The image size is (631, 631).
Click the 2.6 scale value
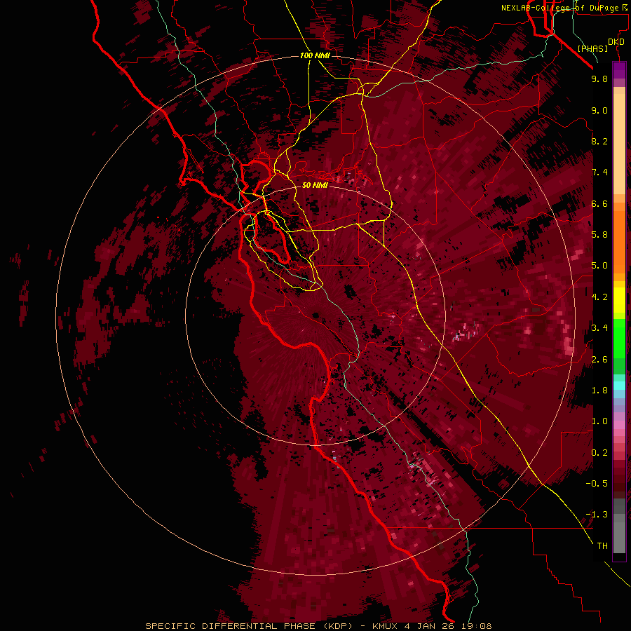point(599,360)
